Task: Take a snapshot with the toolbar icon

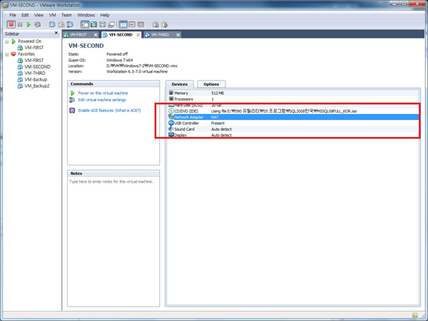Action: coord(52,24)
